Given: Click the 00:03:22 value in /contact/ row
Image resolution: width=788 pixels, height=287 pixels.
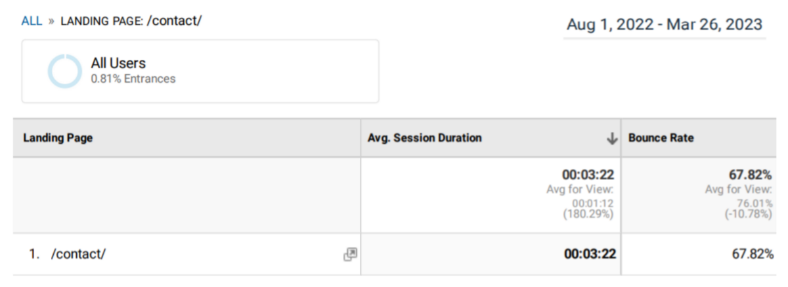Looking at the screenshot, I should (x=590, y=254).
